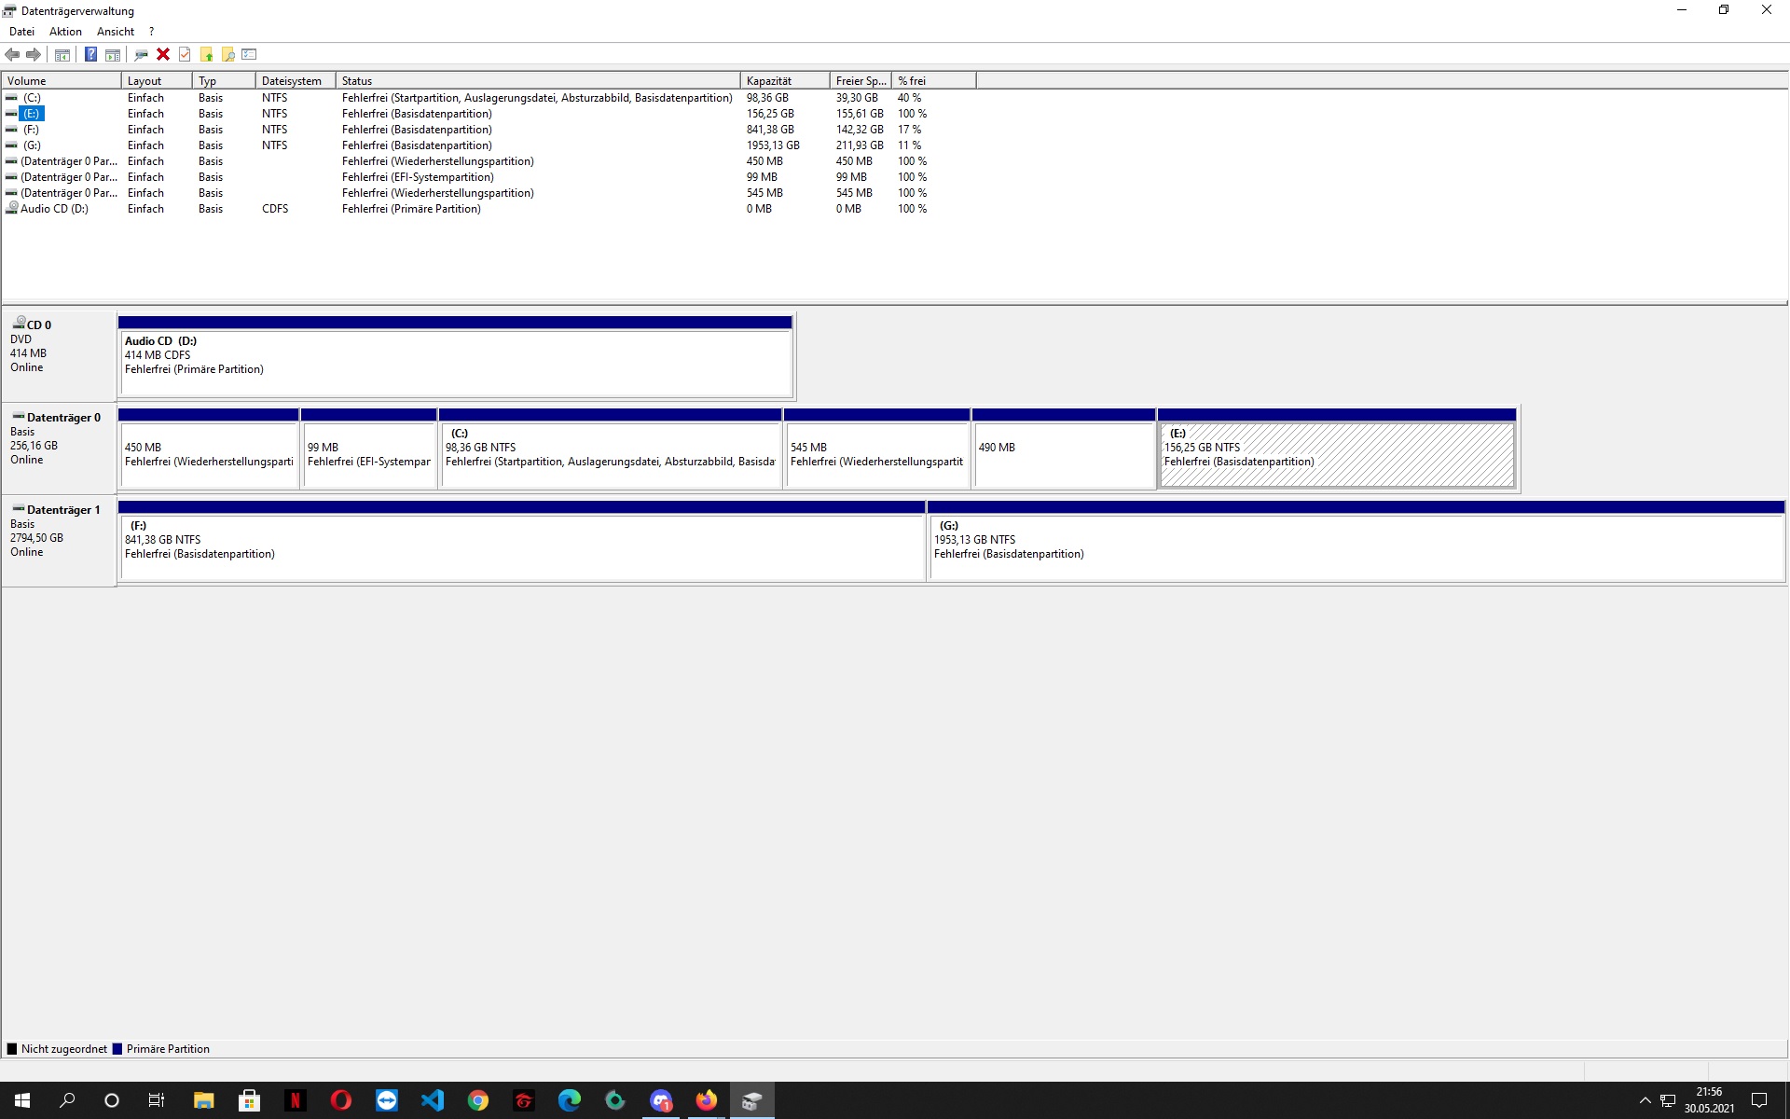Open the Aktion menu
Image resolution: width=1790 pixels, height=1119 pixels.
pos(65,32)
